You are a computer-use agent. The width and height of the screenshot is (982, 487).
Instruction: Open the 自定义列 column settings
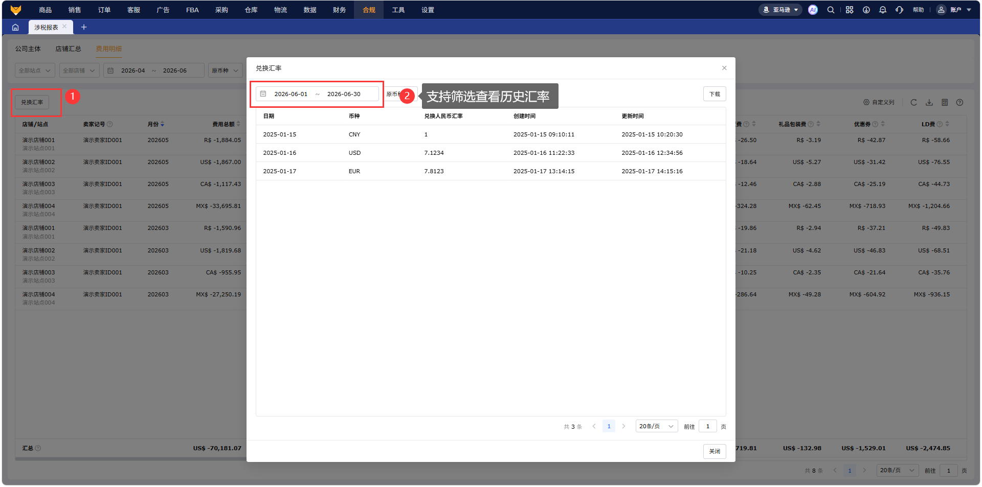[879, 102]
